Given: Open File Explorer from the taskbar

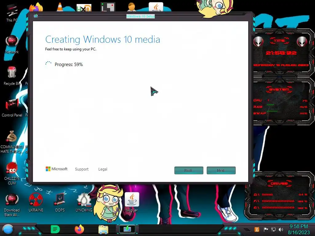Looking at the screenshot, I should coord(103,230).
